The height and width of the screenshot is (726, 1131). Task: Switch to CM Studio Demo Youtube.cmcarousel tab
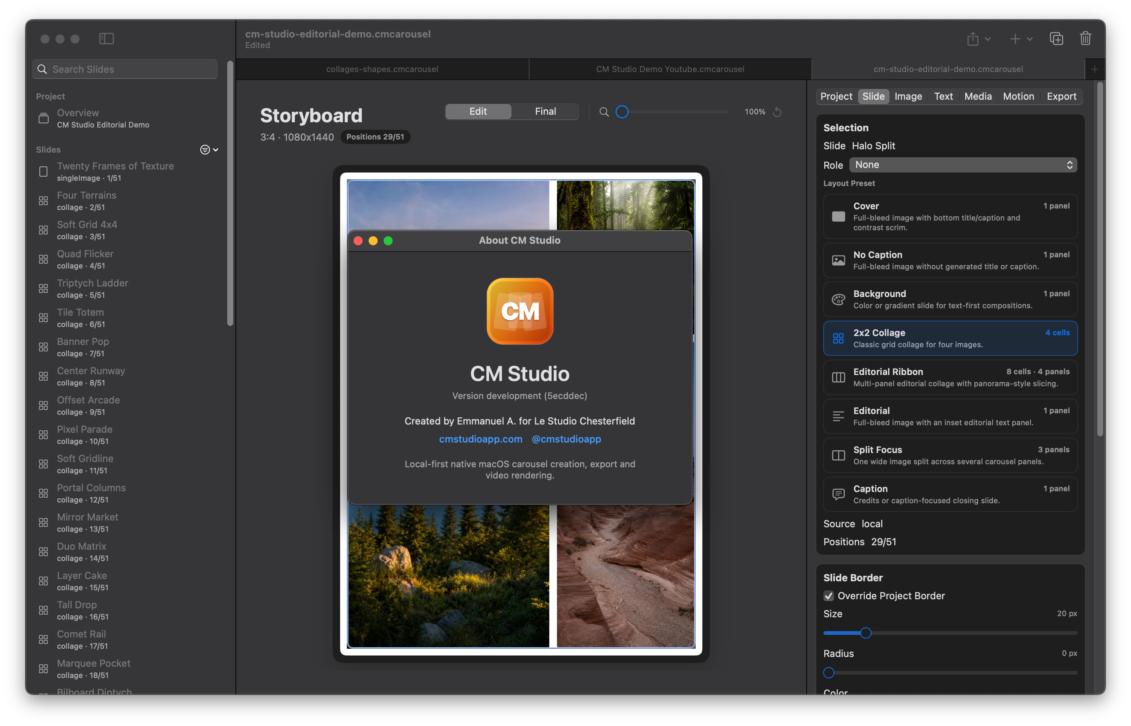(670, 69)
